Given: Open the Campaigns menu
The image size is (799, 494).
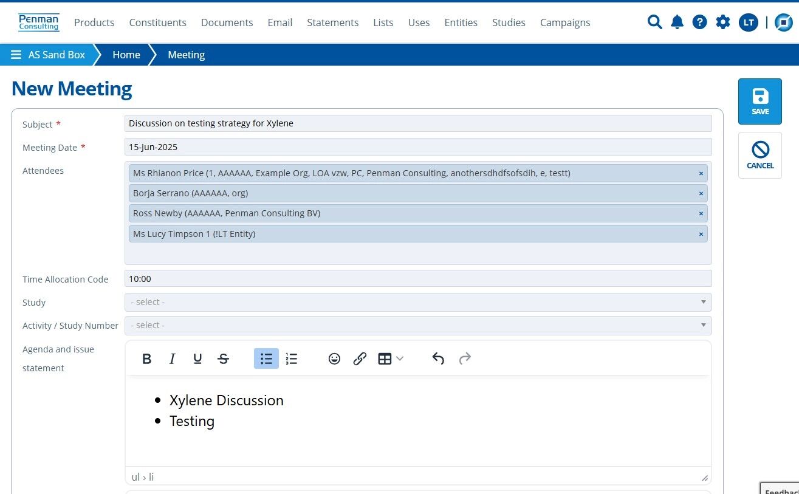Looking at the screenshot, I should 565,22.
